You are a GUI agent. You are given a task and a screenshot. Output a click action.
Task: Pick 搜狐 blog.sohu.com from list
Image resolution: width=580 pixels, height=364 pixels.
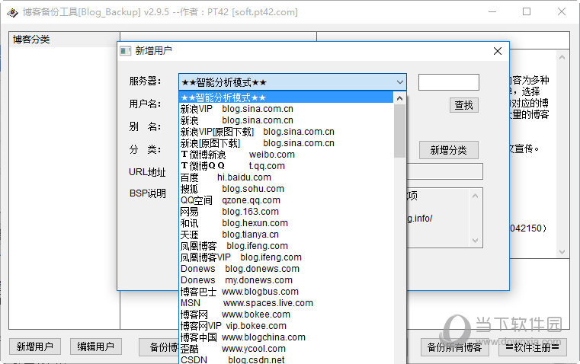pyautogui.click(x=286, y=189)
